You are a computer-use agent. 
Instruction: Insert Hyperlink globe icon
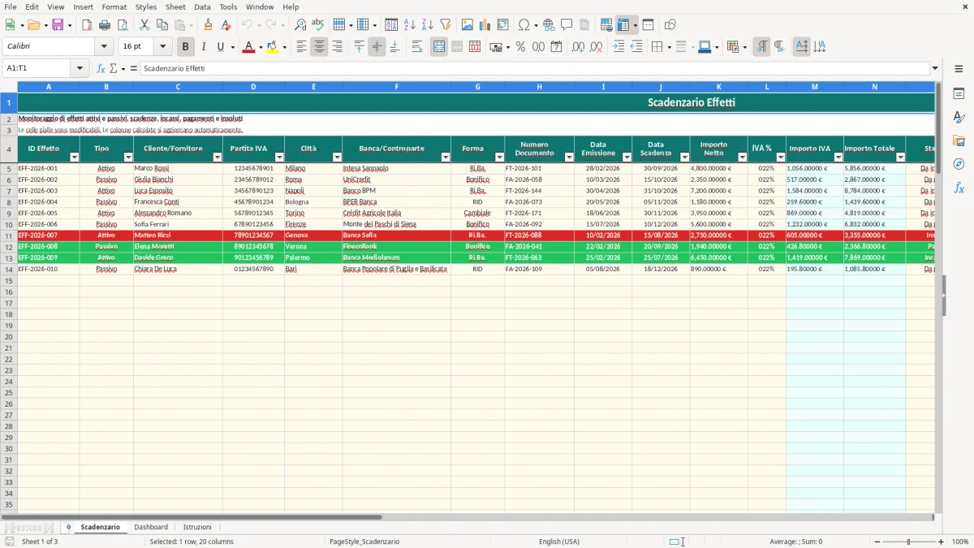[549, 25]
